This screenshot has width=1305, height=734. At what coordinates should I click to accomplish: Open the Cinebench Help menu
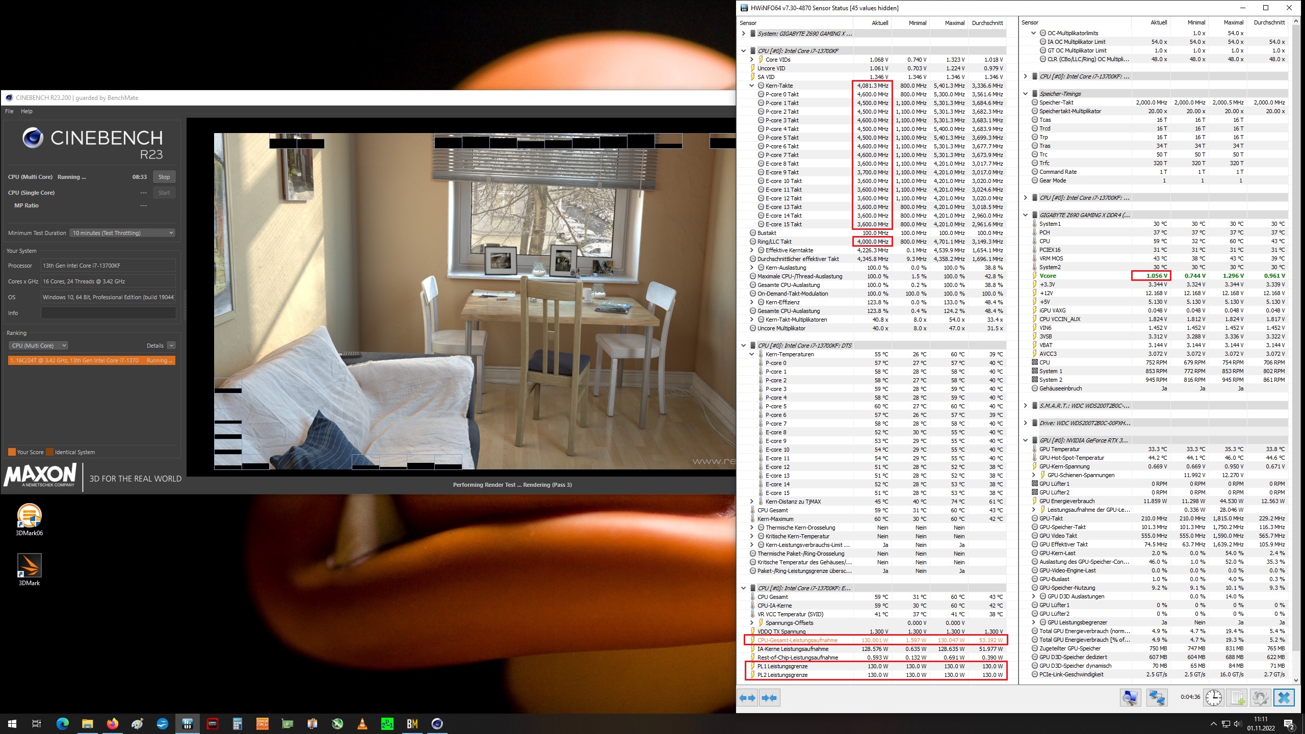pyautogui.click(x=27, y=111)
